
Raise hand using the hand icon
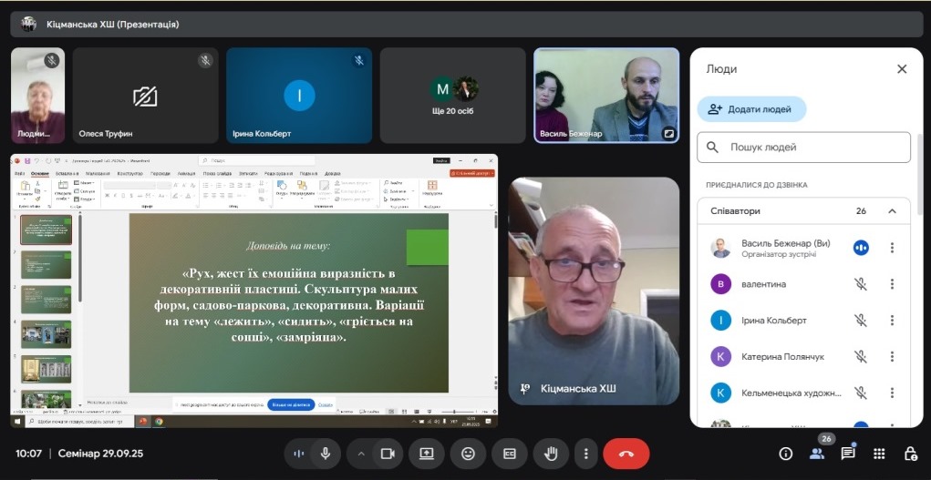[551, 454]
